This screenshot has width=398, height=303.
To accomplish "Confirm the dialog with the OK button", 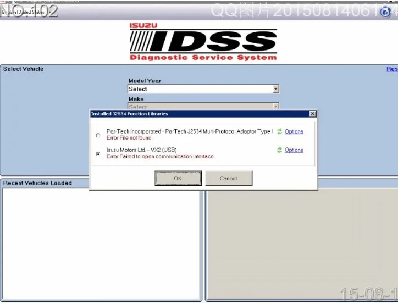I will click(x=178, y=178).
